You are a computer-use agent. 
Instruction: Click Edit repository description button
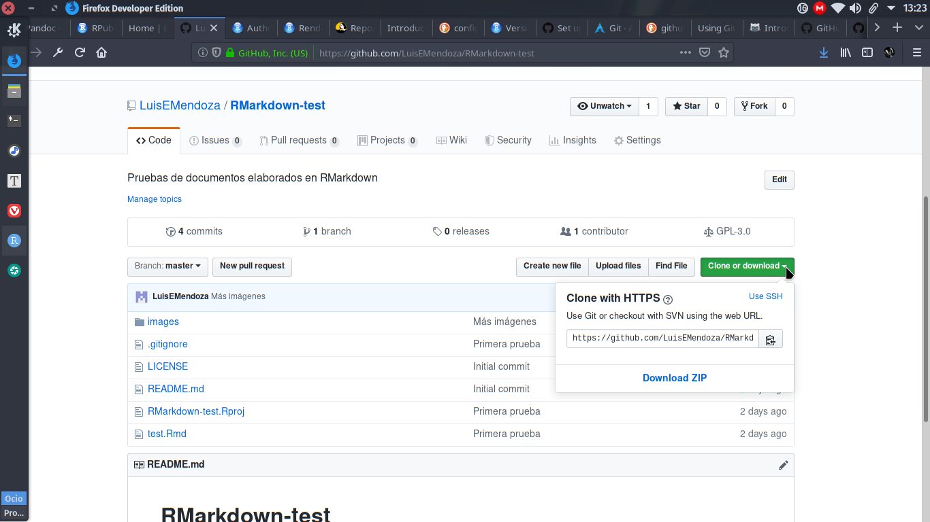coord(780,180)
